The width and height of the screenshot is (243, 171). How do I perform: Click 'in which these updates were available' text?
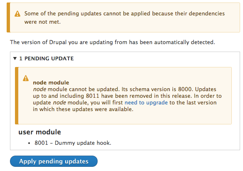83,109
